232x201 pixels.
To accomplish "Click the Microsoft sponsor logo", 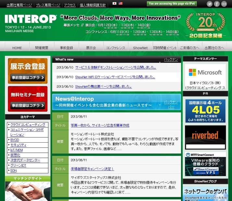I will tap(205, 73).
